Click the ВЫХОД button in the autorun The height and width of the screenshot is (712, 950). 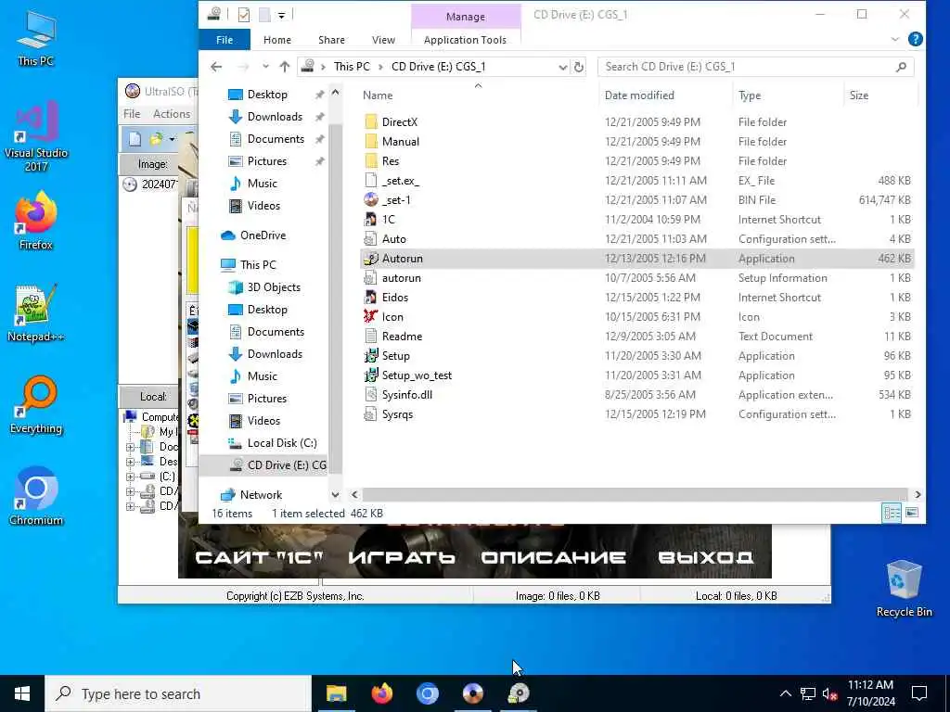706,557
